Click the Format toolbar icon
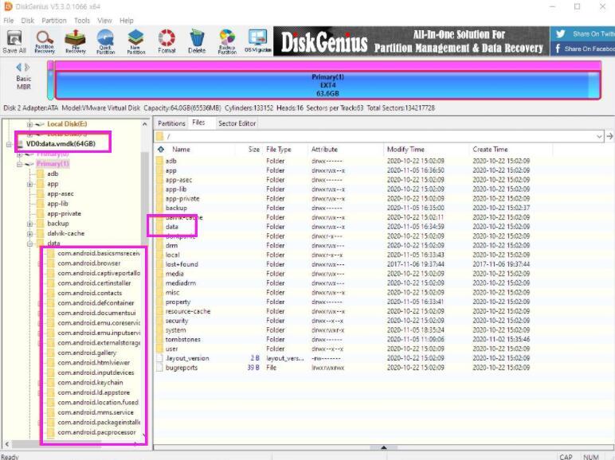The image size is (615, 460). (166, 41)
